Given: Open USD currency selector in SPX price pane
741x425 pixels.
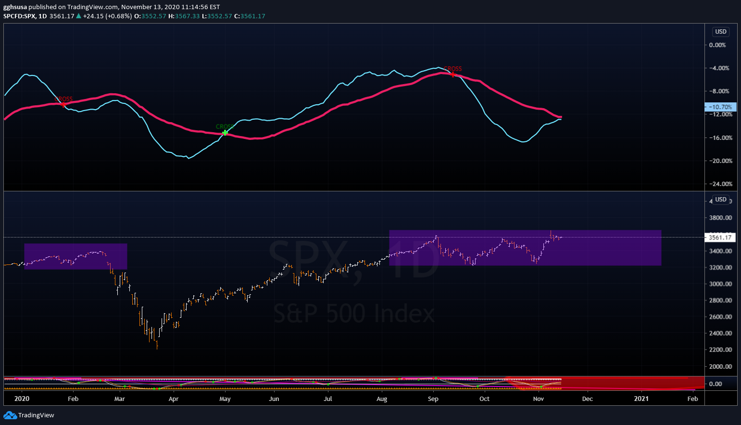Looking at the screenshot, I should click(721, 200).
